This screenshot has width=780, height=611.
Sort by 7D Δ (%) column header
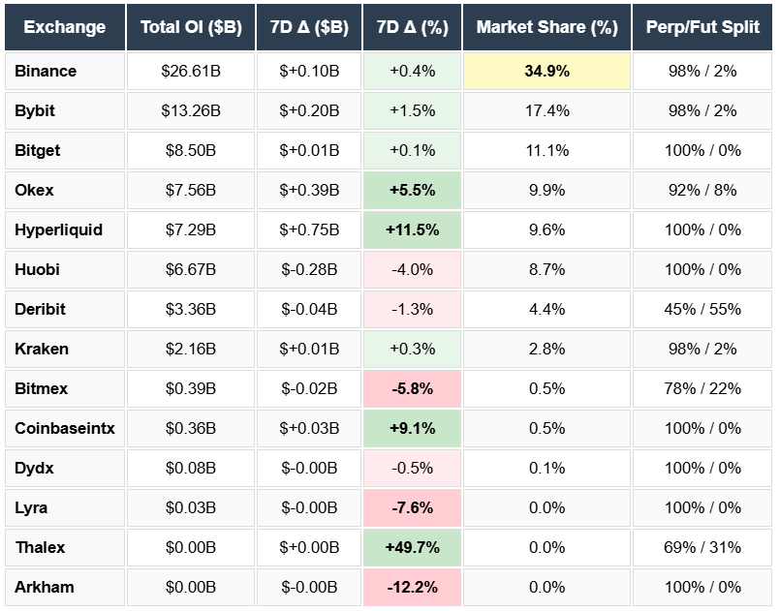pyautogui.click(x=412, y=27)
